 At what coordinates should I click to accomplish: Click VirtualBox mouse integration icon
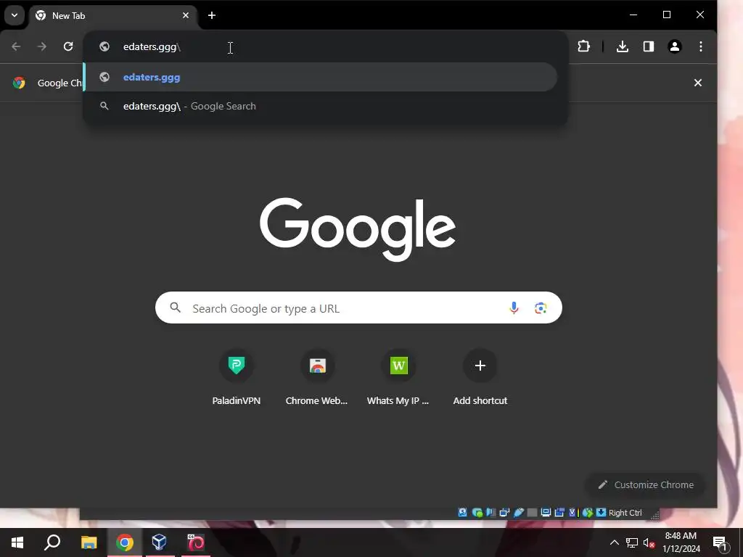(588, 513)
